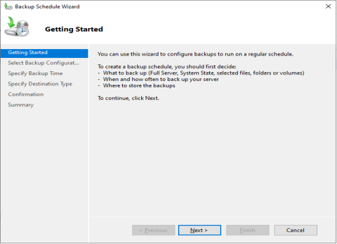Click 'To create a backup schedule' line
337x244 pixels.
tap(167, 66)
